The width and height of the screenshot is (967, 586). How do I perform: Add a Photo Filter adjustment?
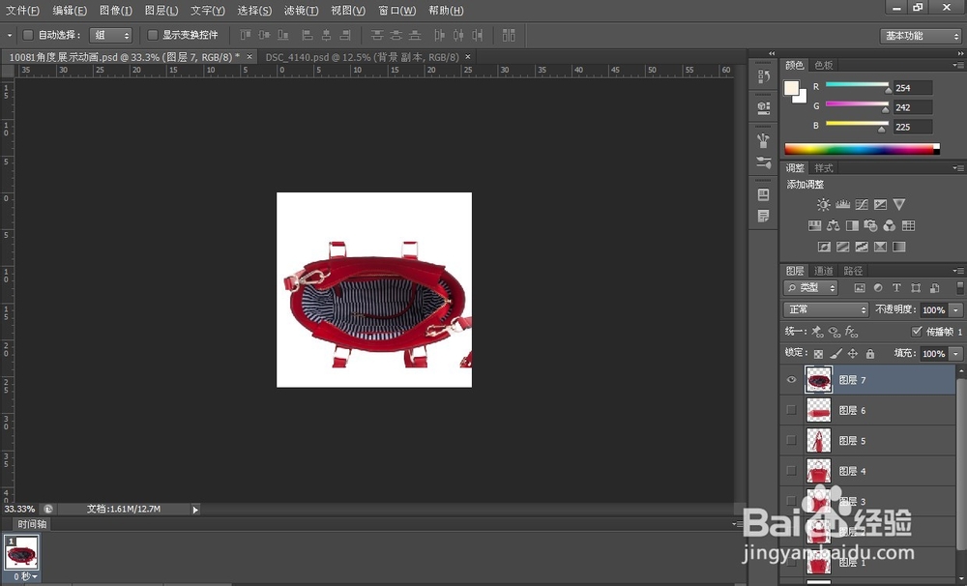point(871,225)
